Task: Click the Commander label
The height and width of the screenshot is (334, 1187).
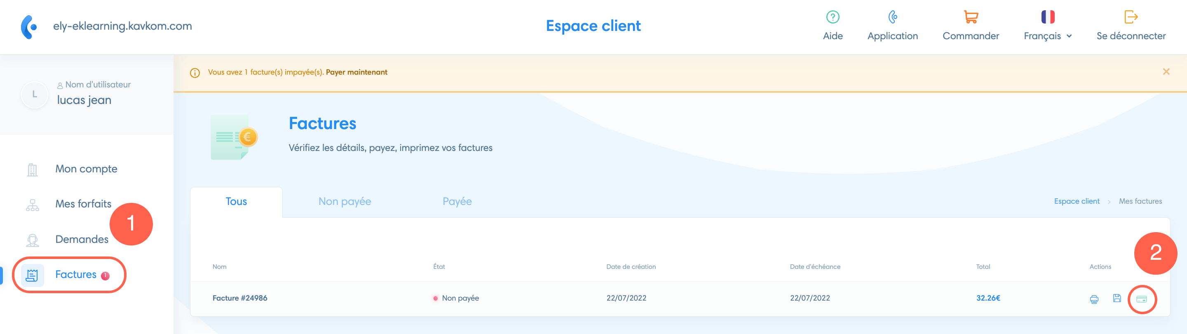Action: tap(971, 36)
